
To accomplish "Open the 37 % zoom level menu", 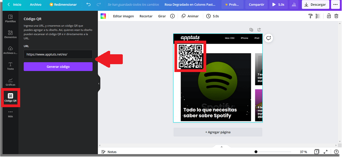I will tap(303, 152).
